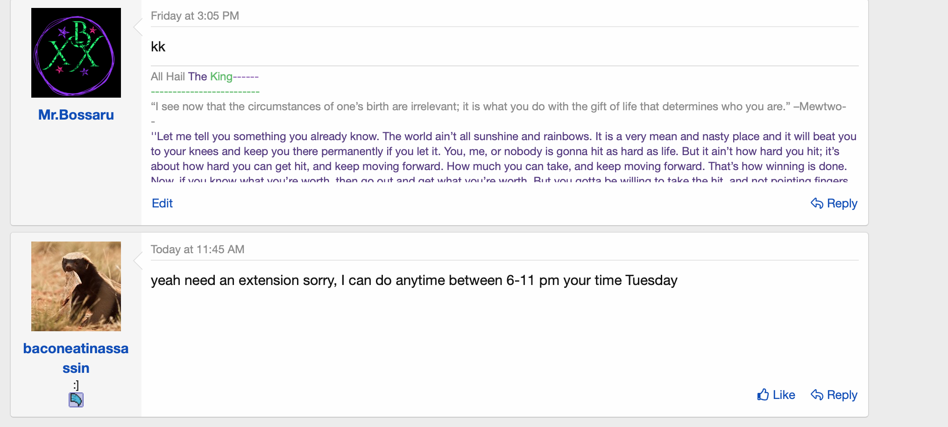Open the honey badger avatar of baconeatinassassin
The image size is (948, 427).
click(x=76, y=286)
